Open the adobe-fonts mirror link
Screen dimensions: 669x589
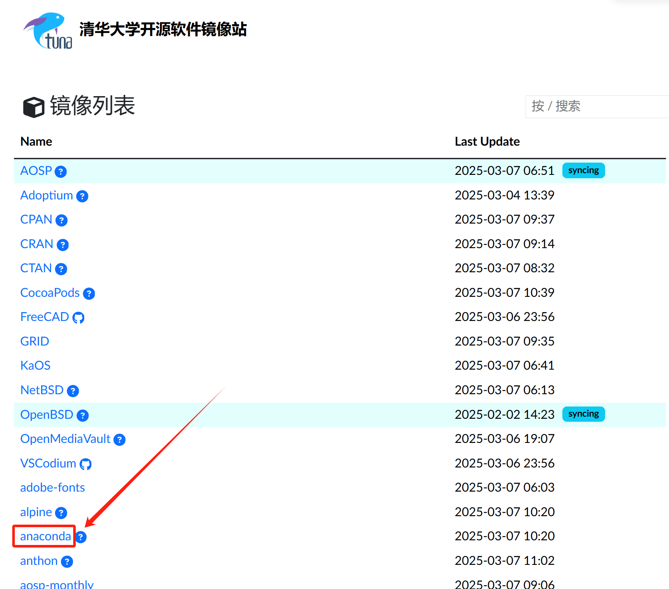(52, 487)
